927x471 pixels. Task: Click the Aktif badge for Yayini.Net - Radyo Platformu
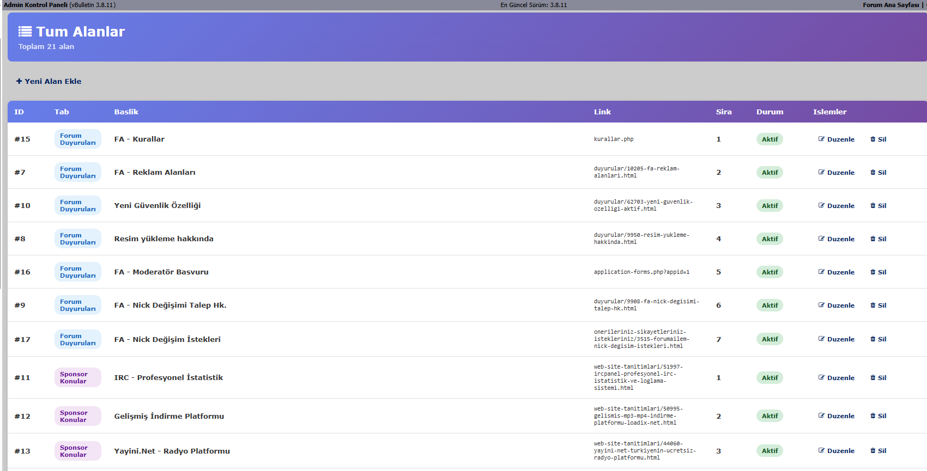coord(770,451)
